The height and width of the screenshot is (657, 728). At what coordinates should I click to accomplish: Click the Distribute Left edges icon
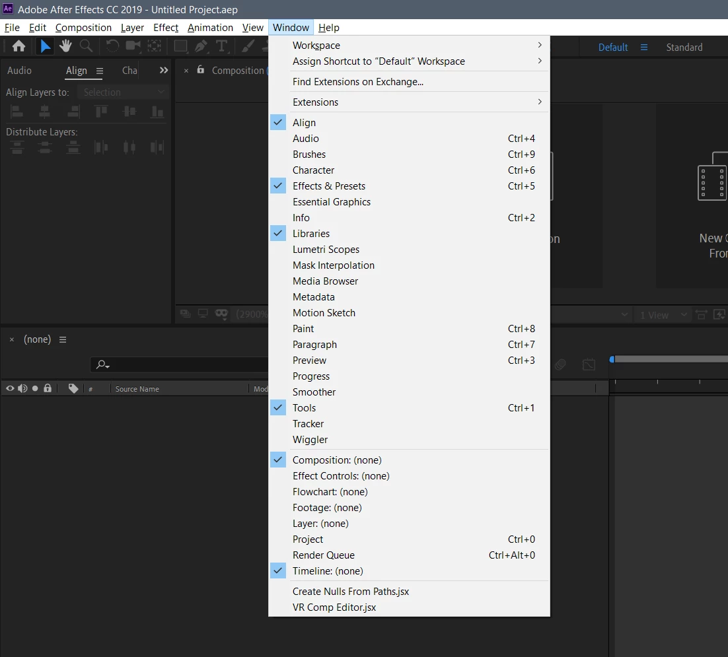101,147
